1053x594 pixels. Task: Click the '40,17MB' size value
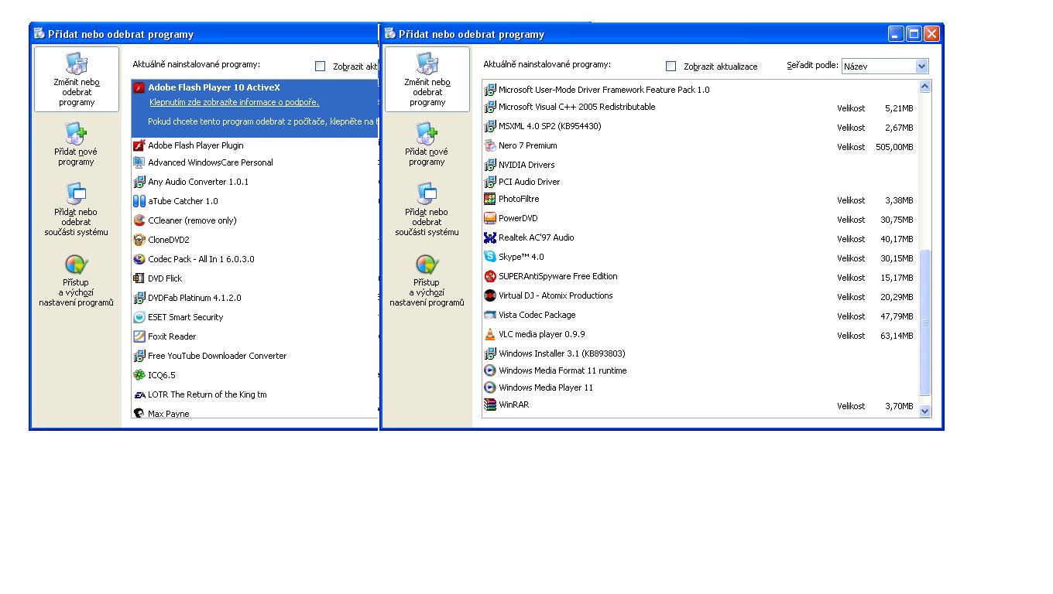click(x=897, y=239)
